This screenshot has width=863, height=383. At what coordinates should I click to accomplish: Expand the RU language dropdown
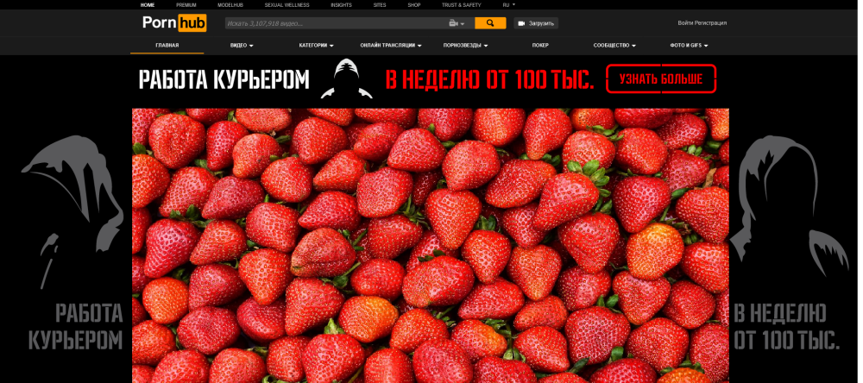pyautogui.click(x=509, y=5)
